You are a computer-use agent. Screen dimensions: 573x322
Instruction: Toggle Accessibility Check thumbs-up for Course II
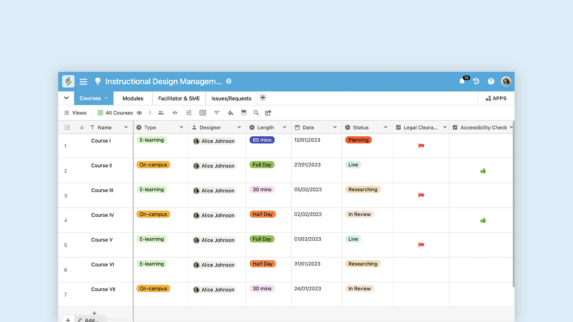pyautogui.click(x=483, y=171)
